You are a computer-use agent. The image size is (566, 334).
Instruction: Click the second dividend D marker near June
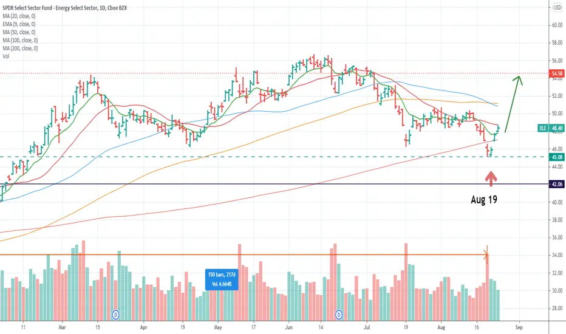339,315
